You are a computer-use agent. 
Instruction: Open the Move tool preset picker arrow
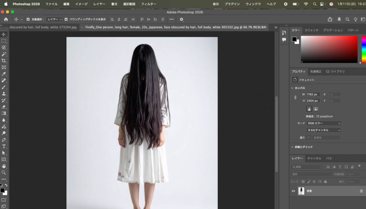[22, 19]
